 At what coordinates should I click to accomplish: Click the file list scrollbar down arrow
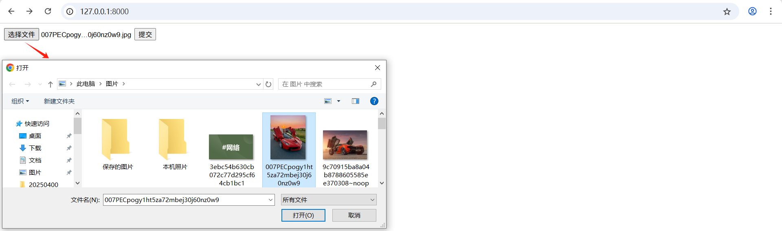pos(382,183)
